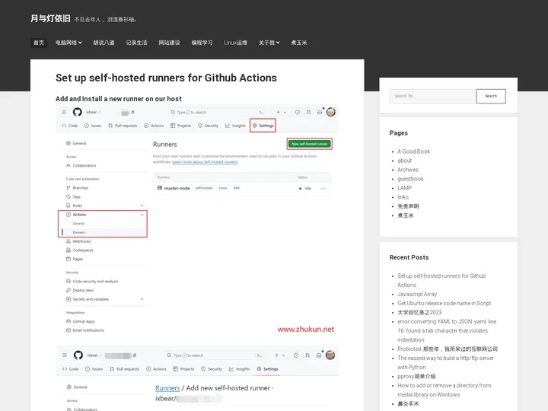548x411 pixels.
Task: Select the 记录生活 navigation item
Action: pyautogui.click(x=136, y=43)
